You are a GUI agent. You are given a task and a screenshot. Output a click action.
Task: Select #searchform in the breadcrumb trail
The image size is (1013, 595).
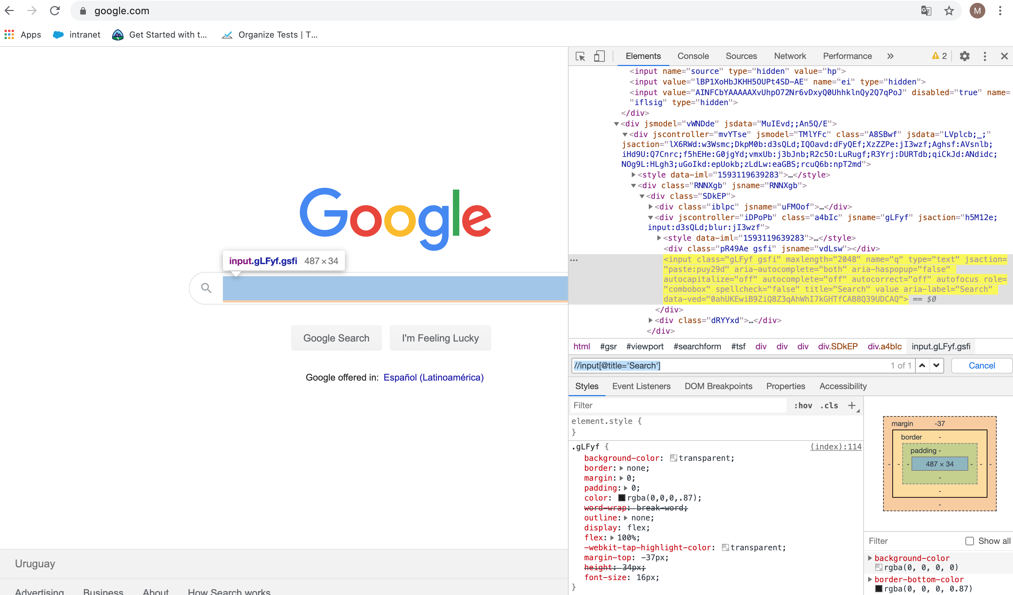tap(697, 346)
